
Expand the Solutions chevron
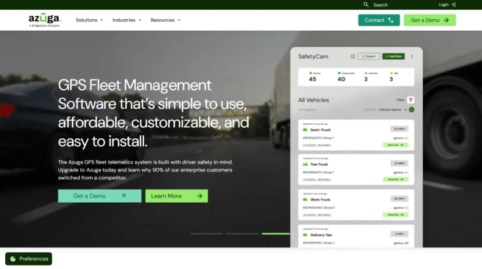(102, 20)
